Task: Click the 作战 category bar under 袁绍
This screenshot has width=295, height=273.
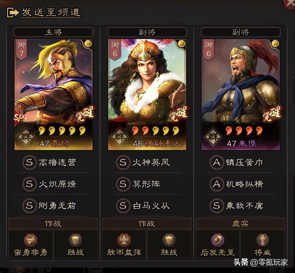Action: click(53, 224)
